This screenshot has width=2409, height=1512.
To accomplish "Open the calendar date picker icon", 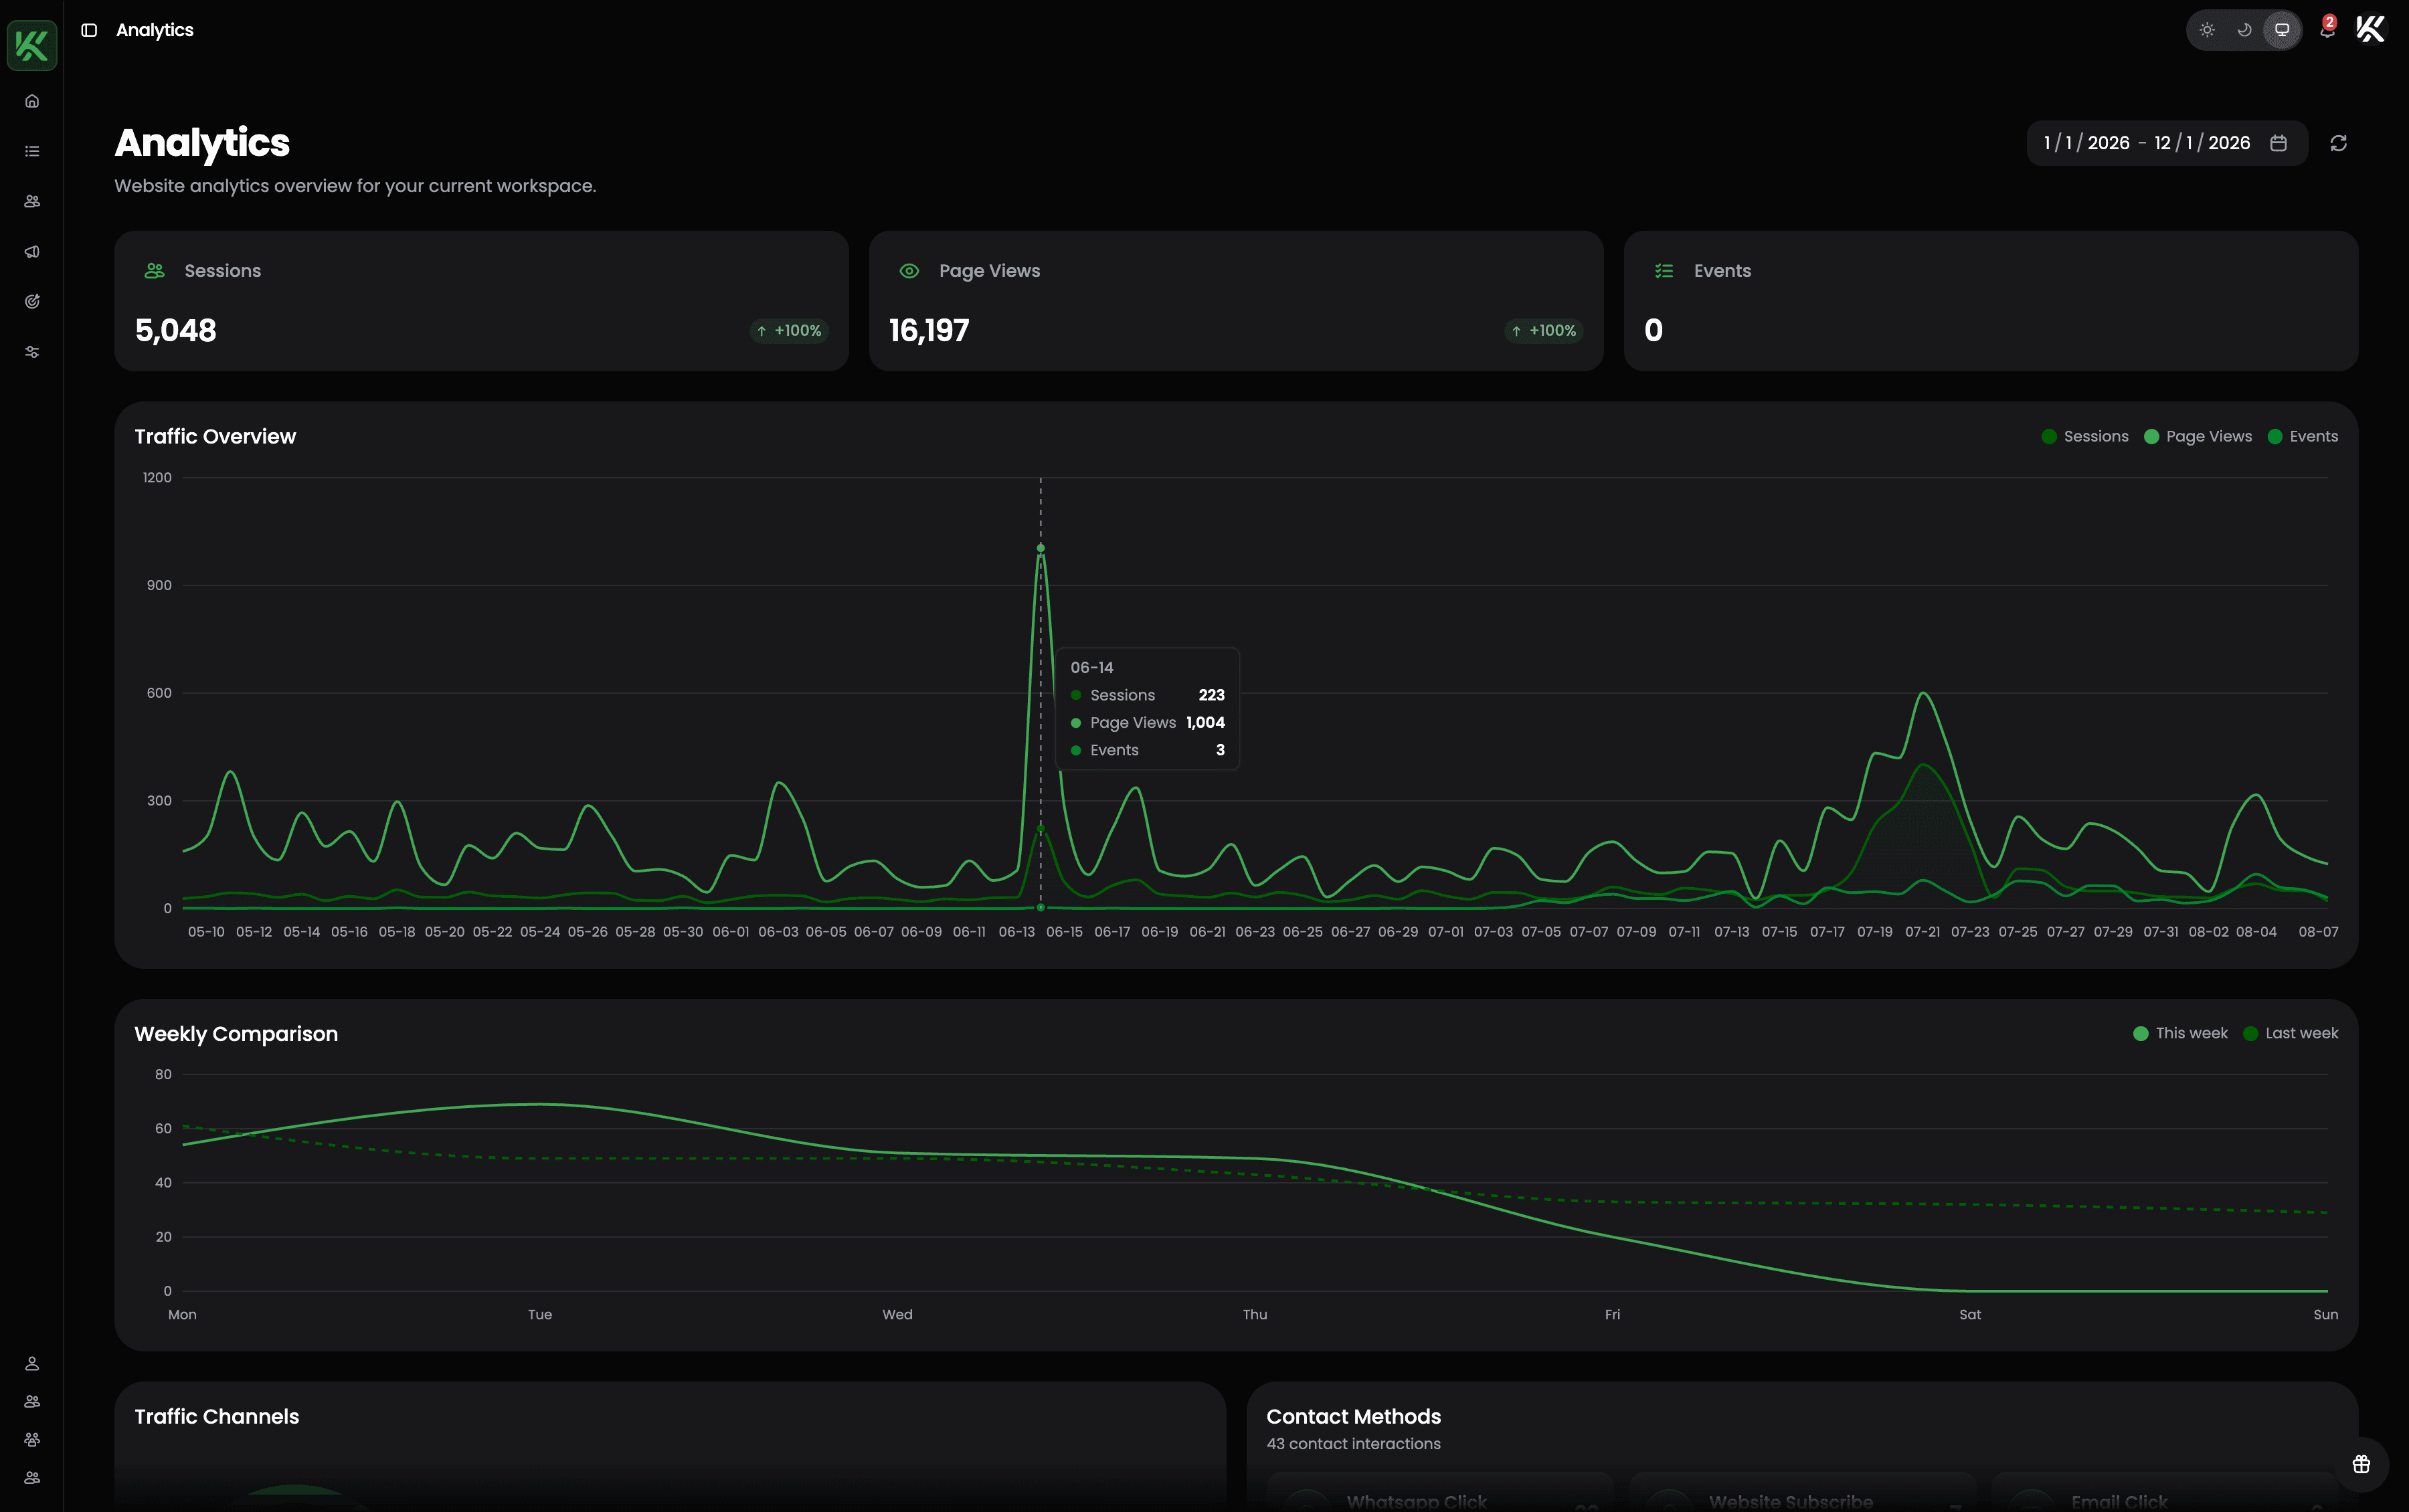I will pos(2278,143).
